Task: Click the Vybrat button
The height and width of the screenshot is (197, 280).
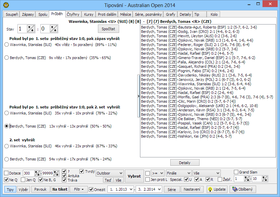Action: (134, 176)
